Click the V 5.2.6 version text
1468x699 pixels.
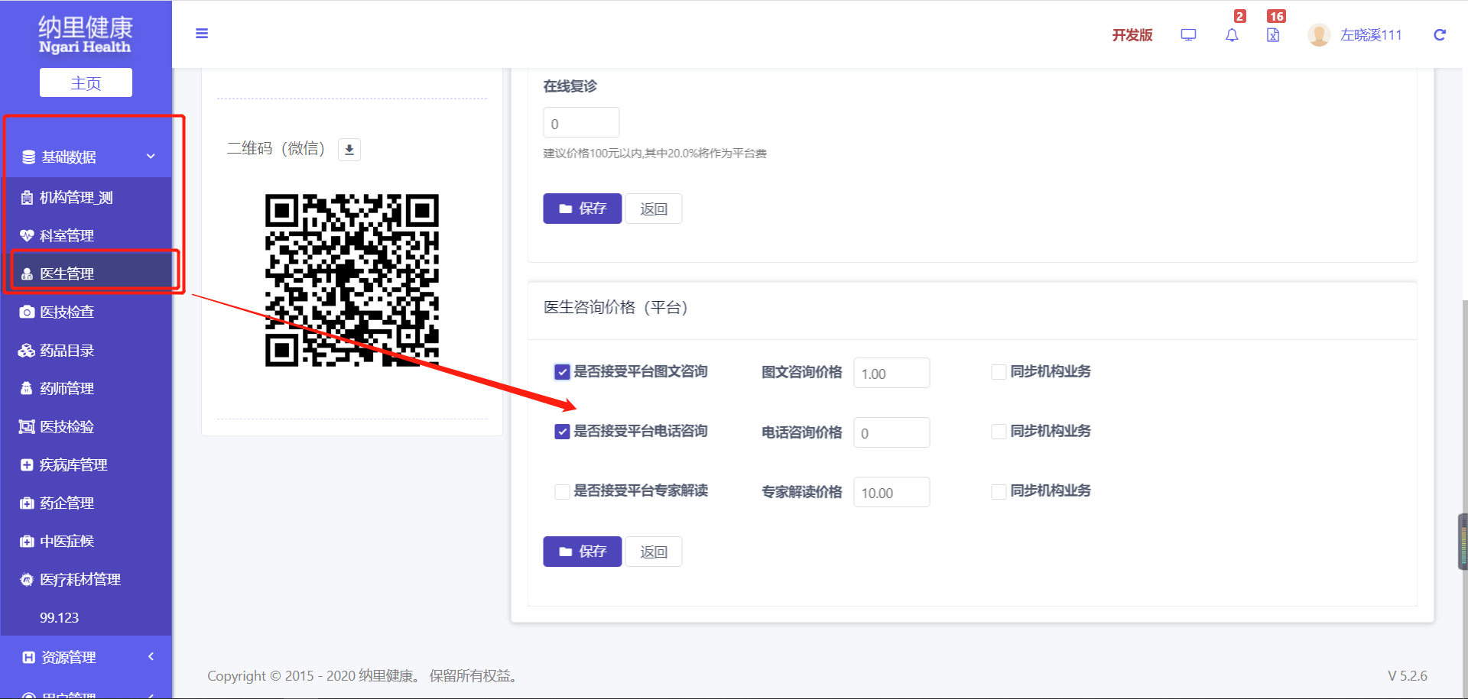(1408, 676)
